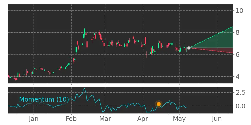The height and width of the screenshot is (125, 251).
Task: Click the "Mar" x-axis label
Action: (105, 119)
